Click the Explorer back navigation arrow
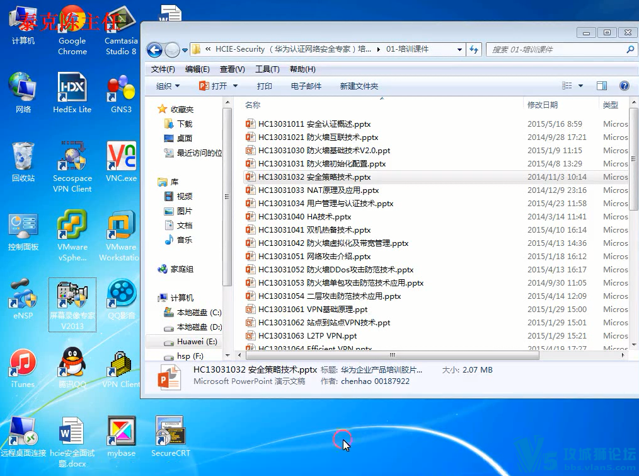This screenshot has height=476, width=639. (x=154, y=50)
